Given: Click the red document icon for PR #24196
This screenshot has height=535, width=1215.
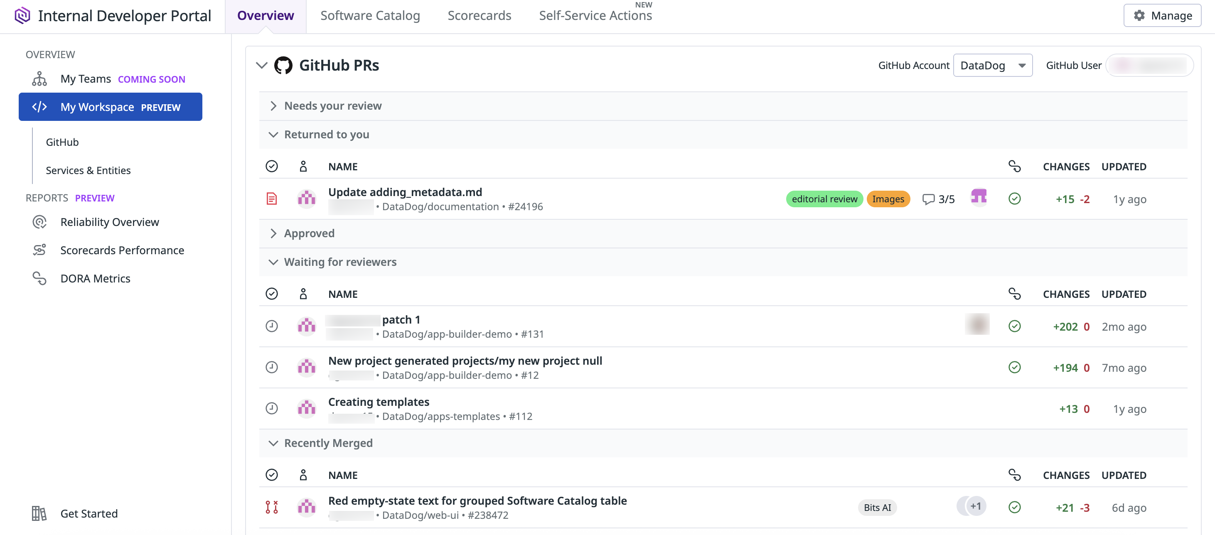Looking at the screenshot, I should [x=272, y=199].
